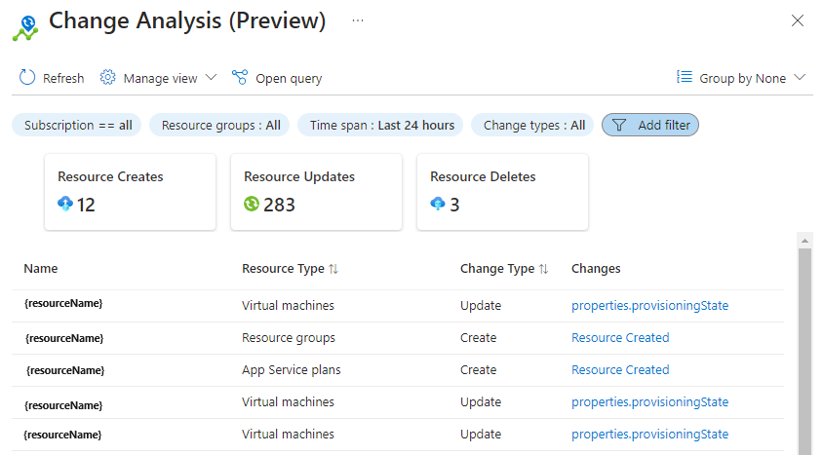Open Resource Created link for Resource groups

(620, 337)
